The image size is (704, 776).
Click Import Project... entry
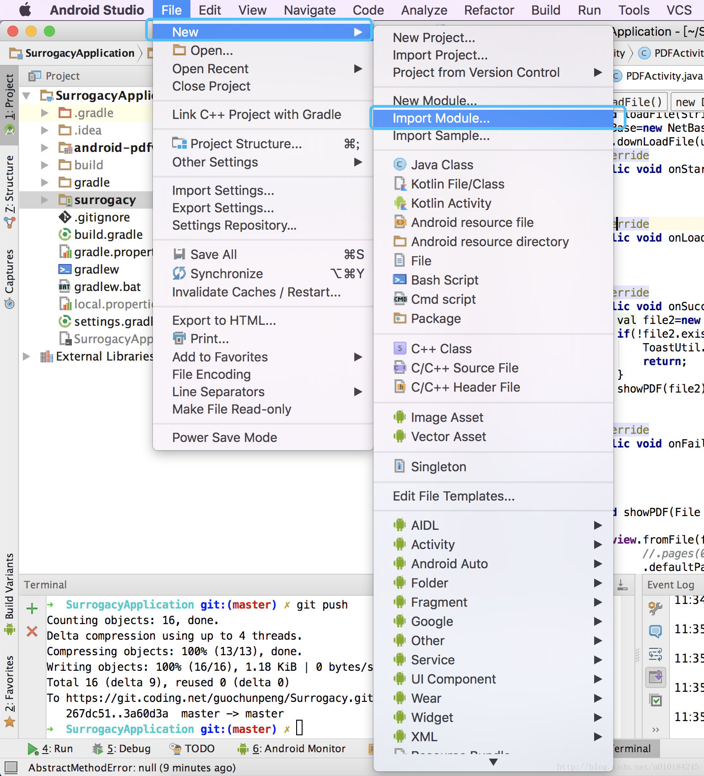click(493, 55)
